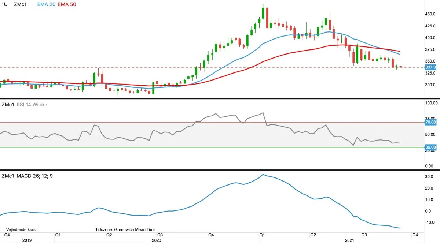This screenshot has height=243, width=440.
Task: Click the tallest green candle at the price peak
Action: click(x=263, y=13)
